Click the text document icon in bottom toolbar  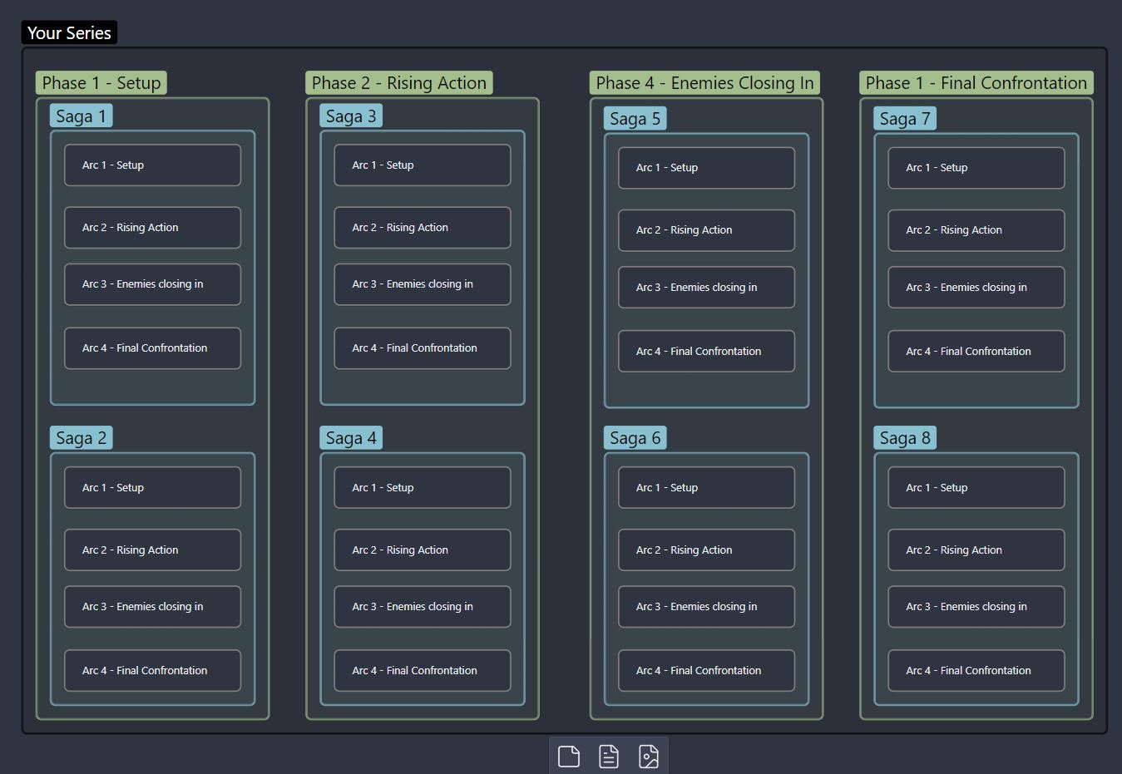tap(609, 757)
